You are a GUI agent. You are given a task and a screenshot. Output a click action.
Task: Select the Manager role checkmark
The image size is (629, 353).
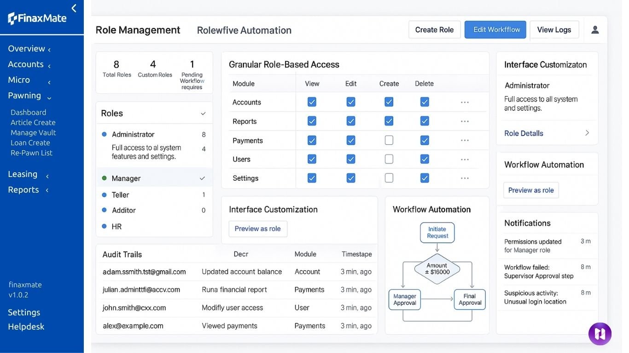202,178
